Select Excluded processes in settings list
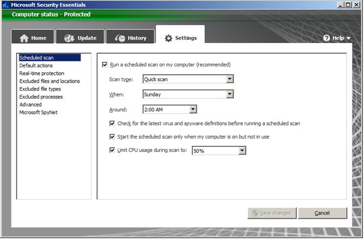 pos(41,97)
